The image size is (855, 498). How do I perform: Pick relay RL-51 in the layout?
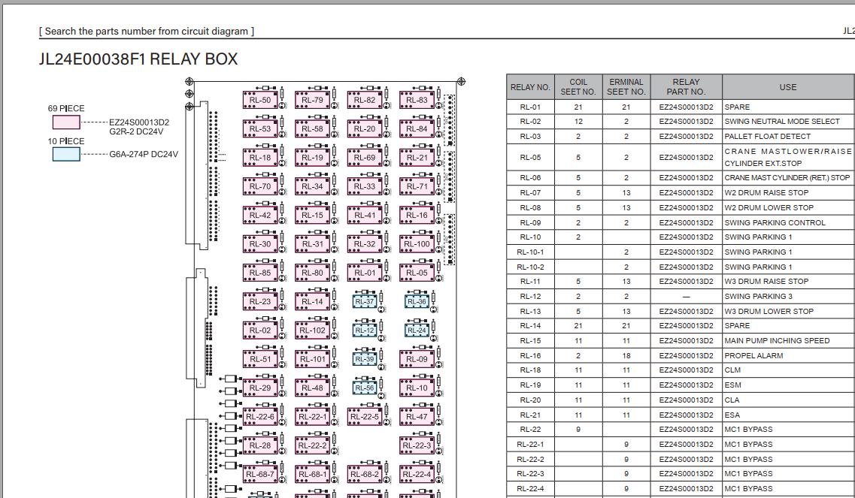(260, 359)
